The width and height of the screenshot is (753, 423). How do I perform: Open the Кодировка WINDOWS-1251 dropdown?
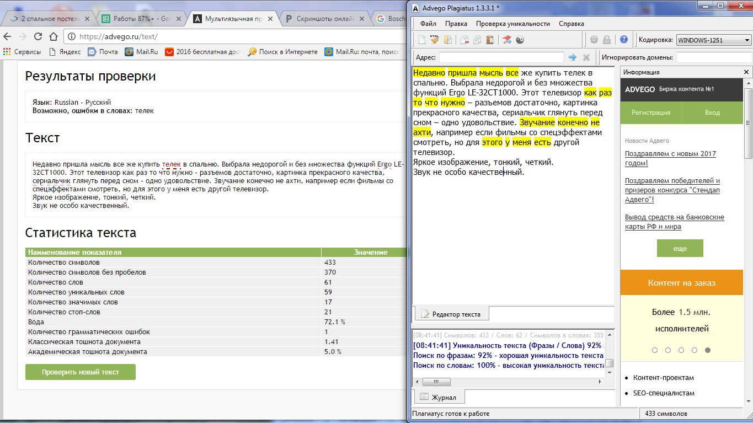click(714, 40)
